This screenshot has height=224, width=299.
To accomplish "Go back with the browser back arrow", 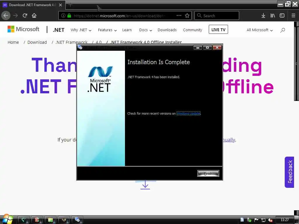I will 6,15.
